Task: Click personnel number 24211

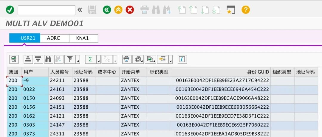Action: point(60,81)
